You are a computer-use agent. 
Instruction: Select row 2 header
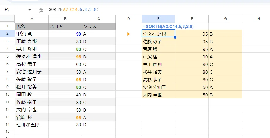8,34
